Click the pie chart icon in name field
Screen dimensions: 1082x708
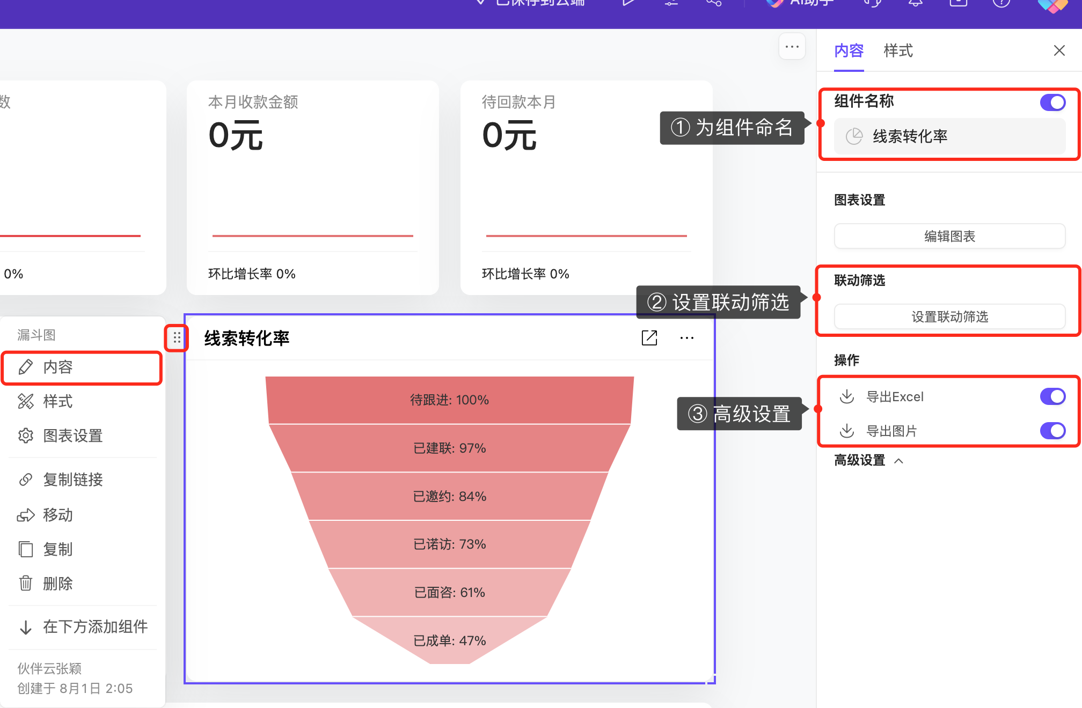coord(854,136)
